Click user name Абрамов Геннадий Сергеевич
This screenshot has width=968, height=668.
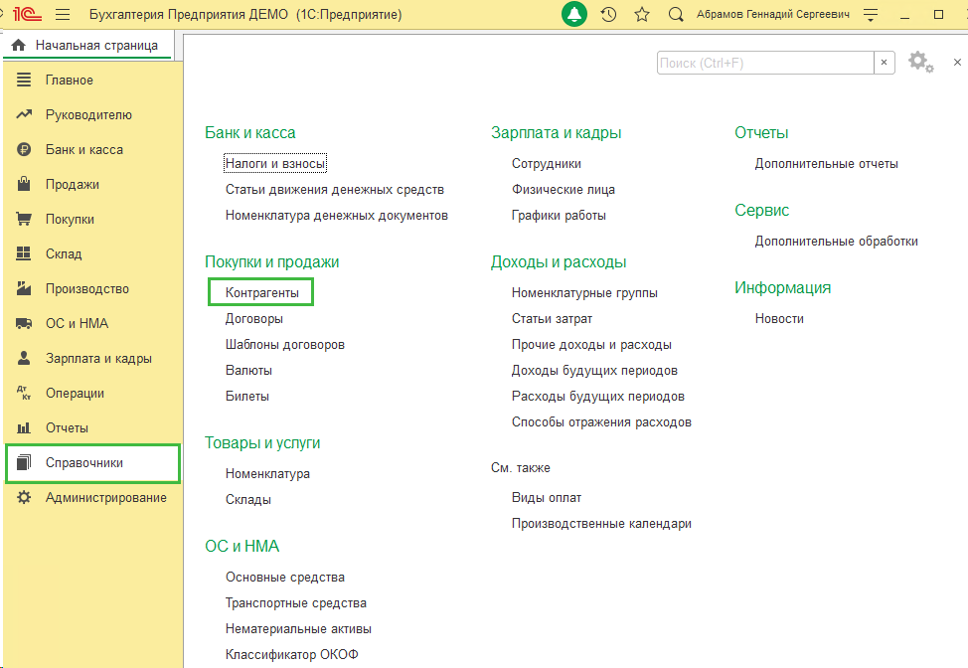pos(773,14)
